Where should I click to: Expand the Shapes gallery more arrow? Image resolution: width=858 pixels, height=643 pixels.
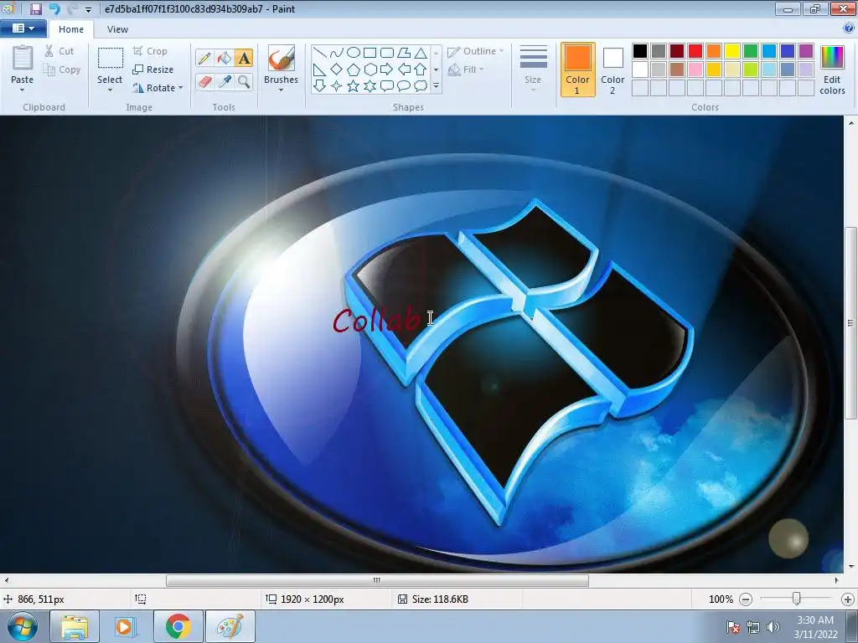pos(436,86)
